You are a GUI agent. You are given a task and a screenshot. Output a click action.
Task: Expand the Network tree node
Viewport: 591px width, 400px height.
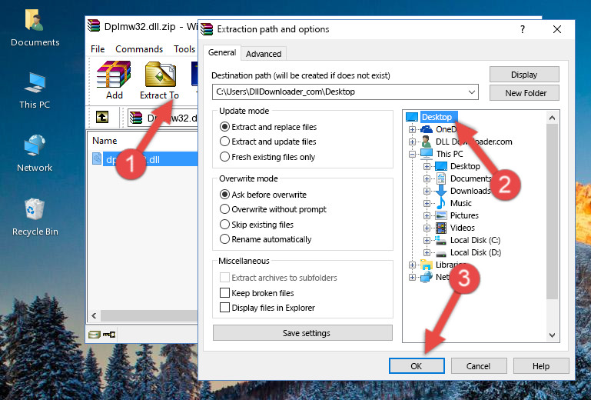point(413,278)
